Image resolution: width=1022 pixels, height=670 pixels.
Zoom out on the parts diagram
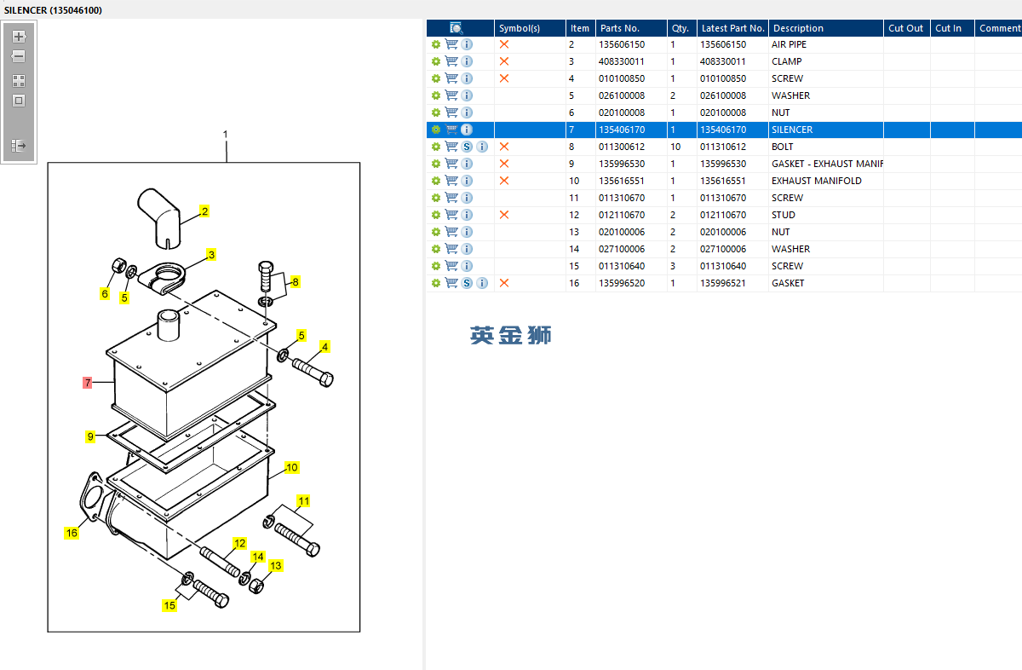(19, 56)
